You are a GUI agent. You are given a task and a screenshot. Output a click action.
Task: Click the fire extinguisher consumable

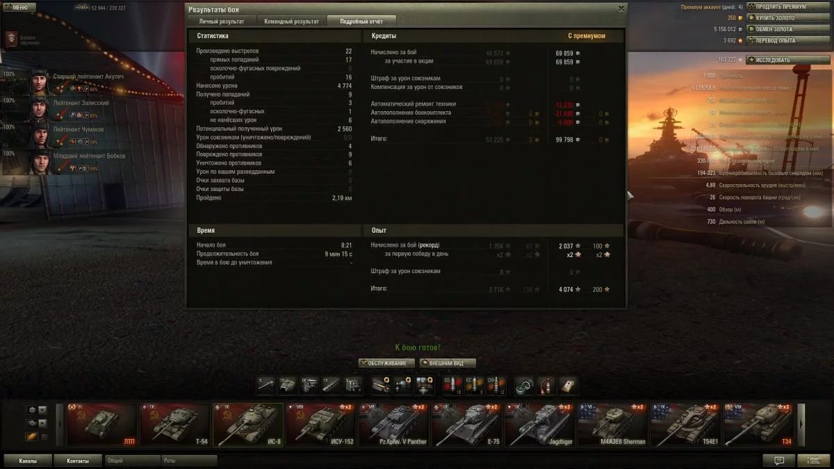click(x=548, y=385)
